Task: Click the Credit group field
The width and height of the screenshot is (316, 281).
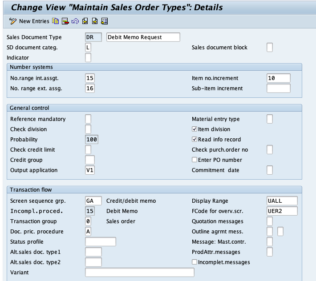Action: [90, 160]
